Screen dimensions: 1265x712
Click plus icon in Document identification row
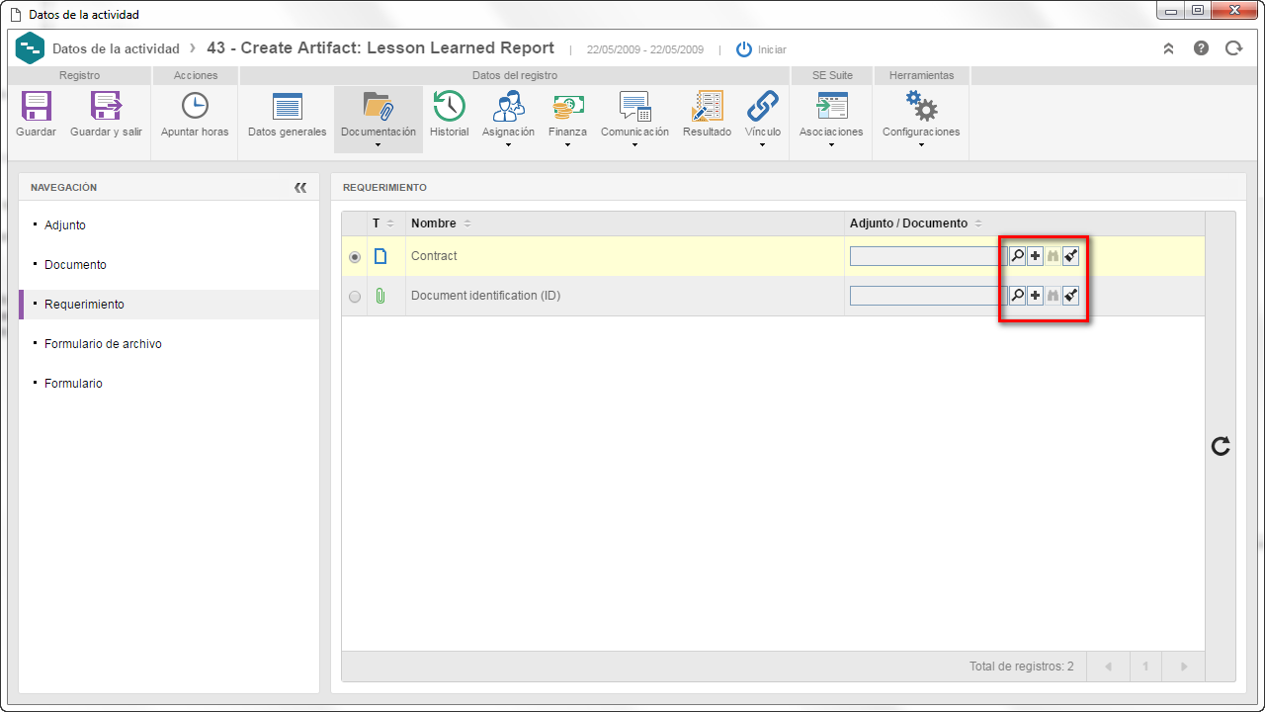[x=1035, y=296]
